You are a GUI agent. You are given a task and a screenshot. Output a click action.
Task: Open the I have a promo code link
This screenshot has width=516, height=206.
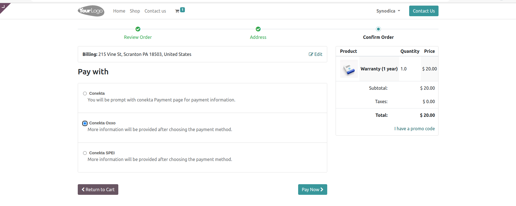tap(414, 129)
